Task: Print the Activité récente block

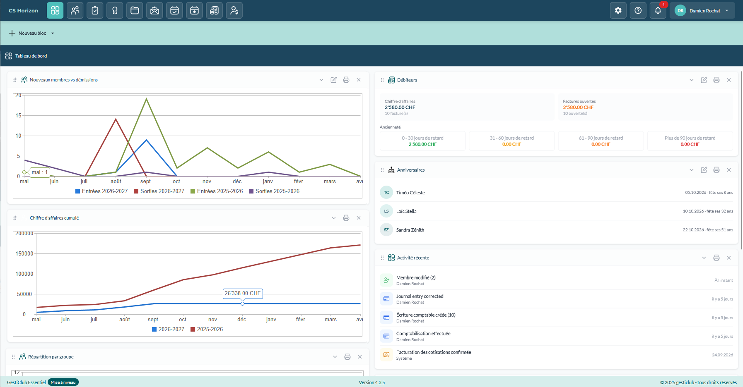Action: click(716, 258)
